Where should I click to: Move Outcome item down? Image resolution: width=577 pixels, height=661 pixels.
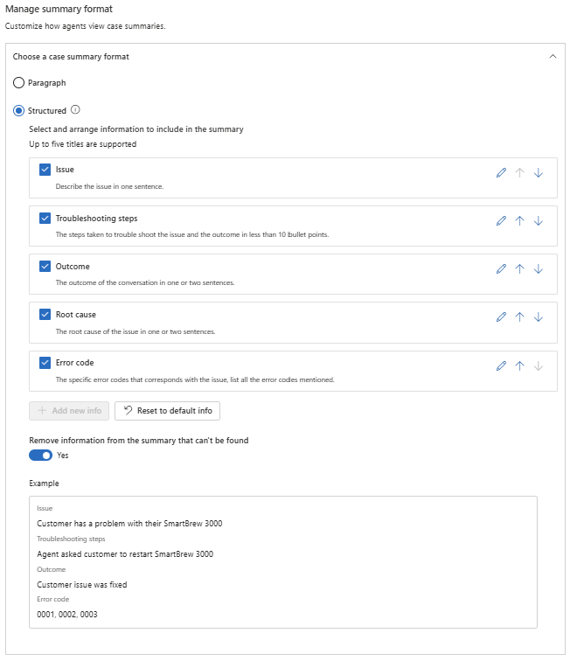[538, 269]
